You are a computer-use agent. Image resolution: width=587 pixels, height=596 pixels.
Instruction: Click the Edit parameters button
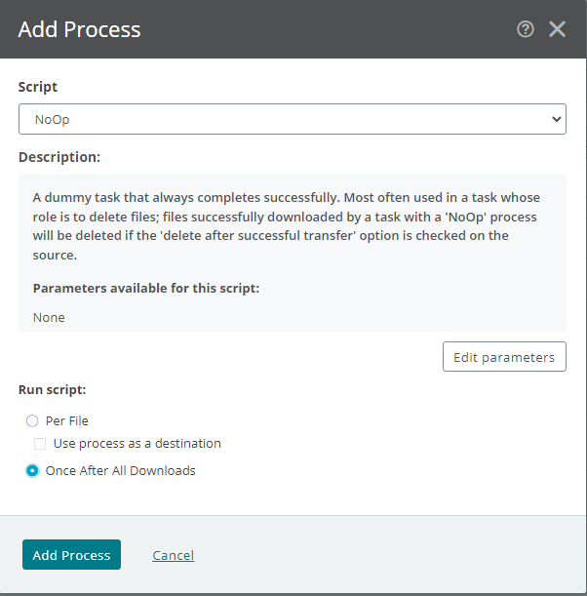click(504, 357)
